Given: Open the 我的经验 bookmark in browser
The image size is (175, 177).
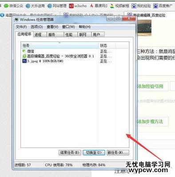Looking at the screenshot, I should coord(141,6).
